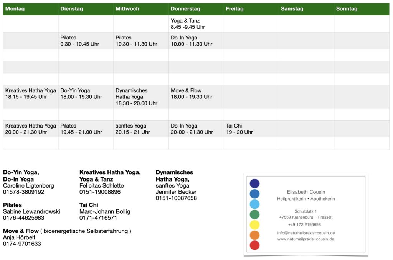Click Marc-Johann Bollig's phone number

pos(98,218)
